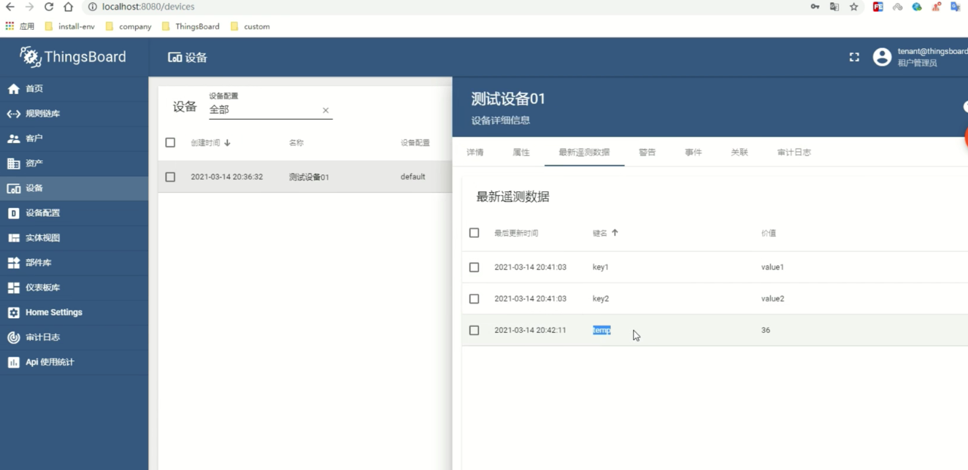Open tenant account menu at top right
968x470 pixels.
[x=882, y=56]
